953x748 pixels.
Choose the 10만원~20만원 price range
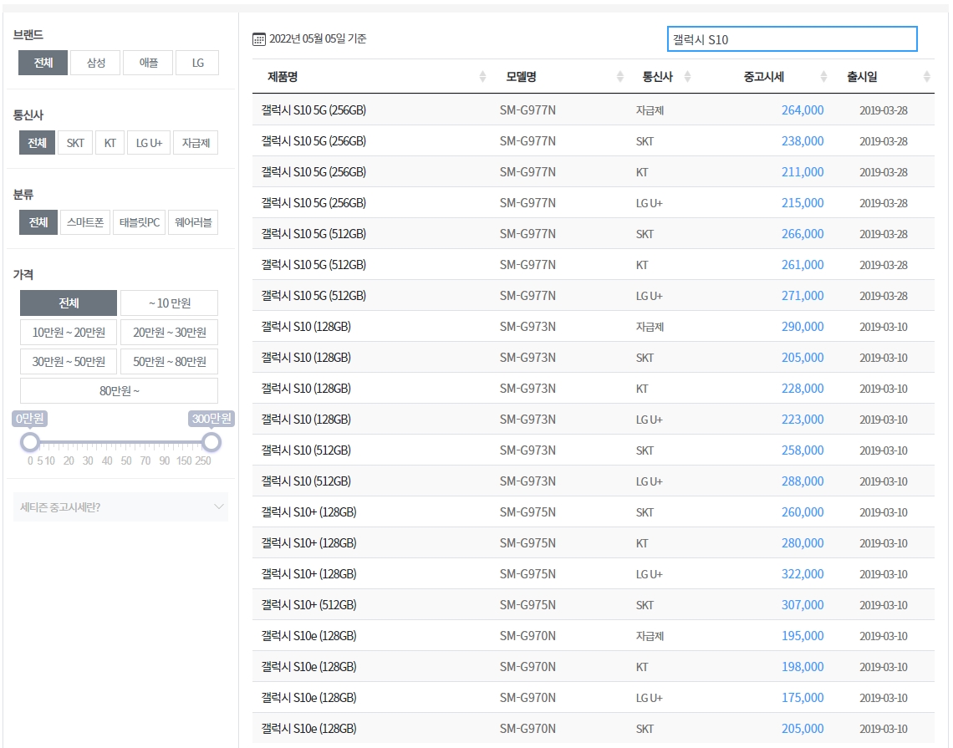click(69, 333)
